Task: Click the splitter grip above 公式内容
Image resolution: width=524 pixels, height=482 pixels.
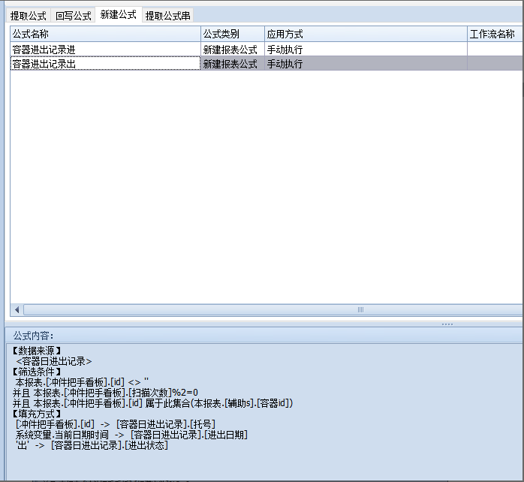Action: click(447, 324)
